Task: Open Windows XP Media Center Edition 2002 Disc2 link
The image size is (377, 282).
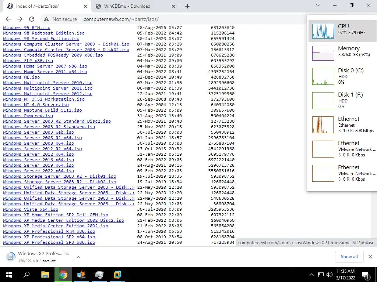Action: (x=63, y=221)
